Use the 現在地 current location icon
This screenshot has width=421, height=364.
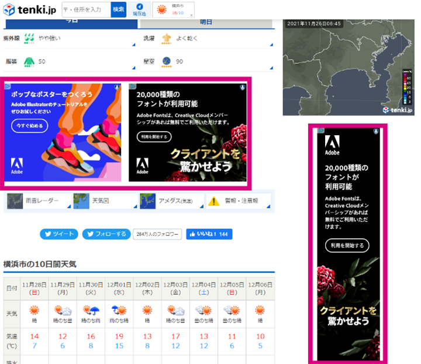(x=139, y=10)
